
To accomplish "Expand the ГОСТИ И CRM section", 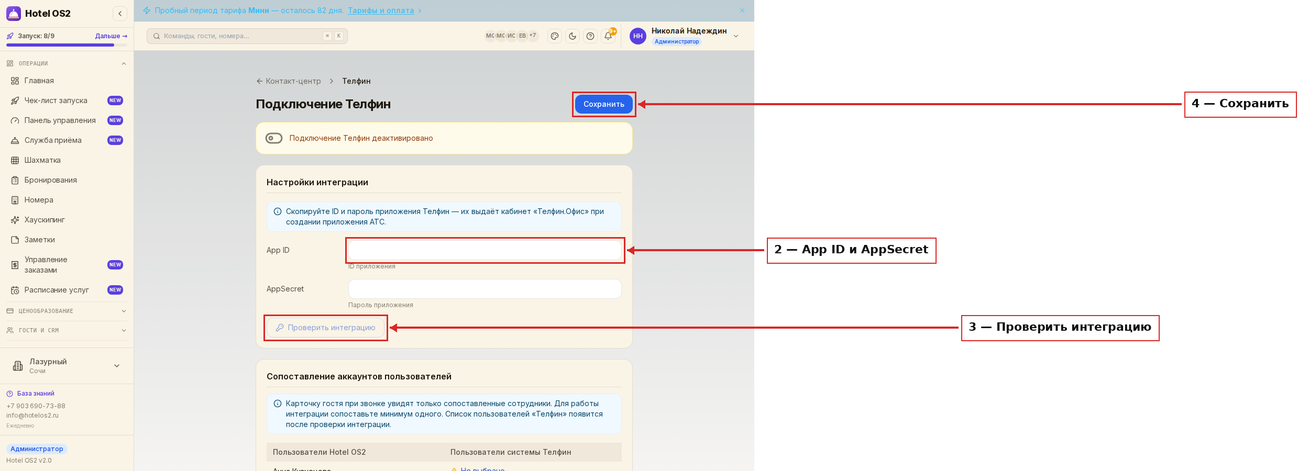I will pyautogui.click(x=67, y=330).
